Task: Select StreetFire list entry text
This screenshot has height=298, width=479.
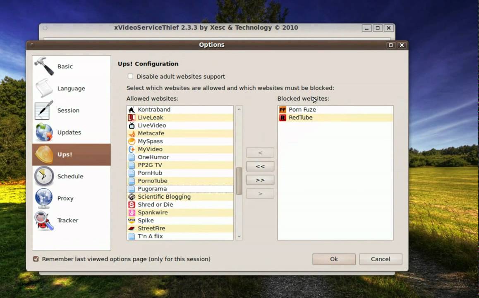Action: point(151,228)
